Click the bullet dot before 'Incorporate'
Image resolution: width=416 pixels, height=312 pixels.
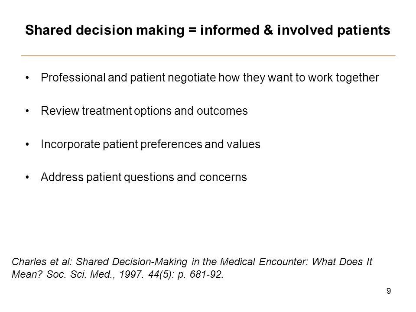click(x=27, y=145)
